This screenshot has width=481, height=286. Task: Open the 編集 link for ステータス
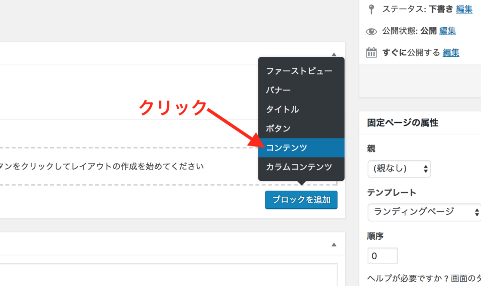[x=464, y=9]
